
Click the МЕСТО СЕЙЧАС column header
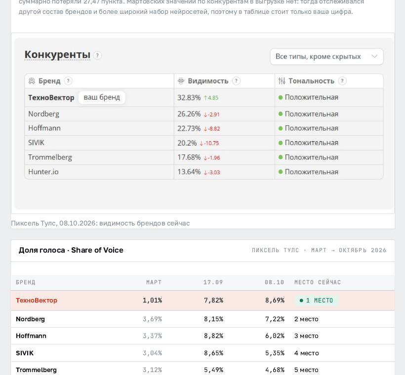(318, 282)
